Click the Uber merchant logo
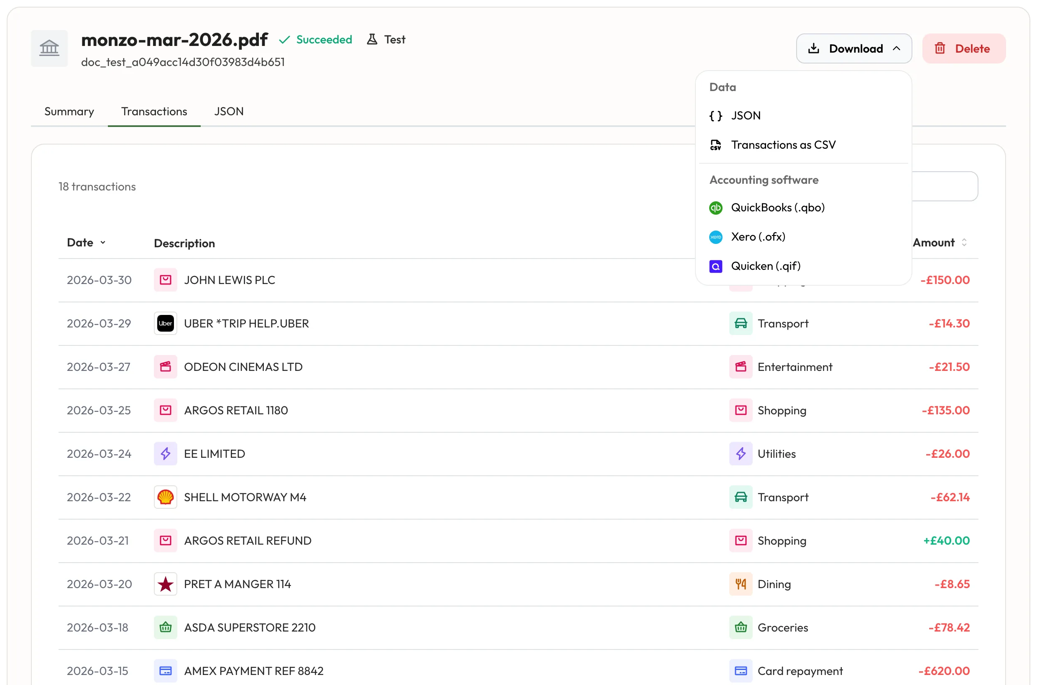Image resolution: width=1037 pixels, height=685 pixels. point(165,323)
